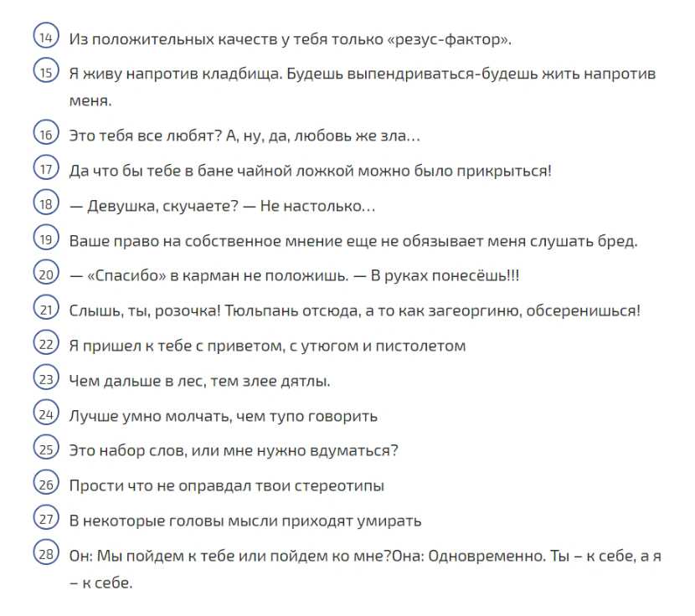
Task: Click the quote about «резус-фактор»
Action: [x=291, y=39]
